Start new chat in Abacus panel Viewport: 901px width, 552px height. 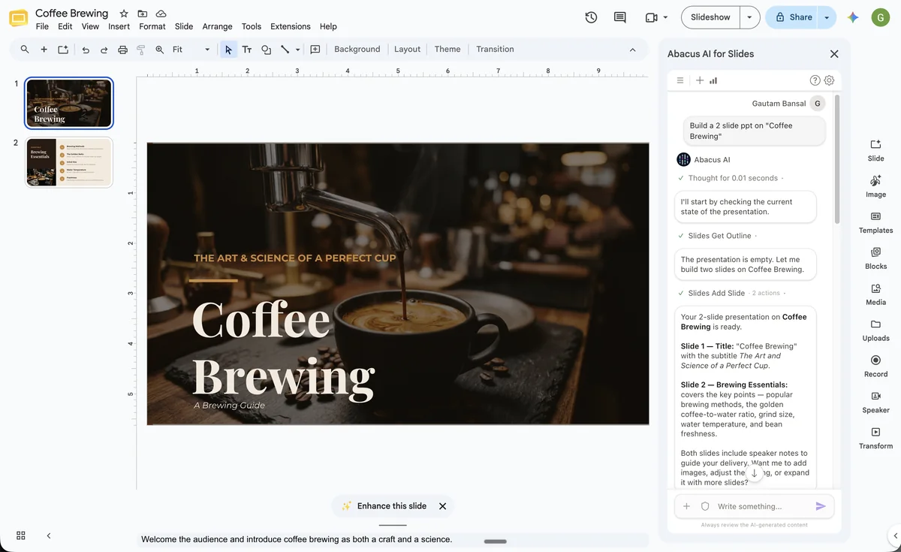(x=700, y=80)
